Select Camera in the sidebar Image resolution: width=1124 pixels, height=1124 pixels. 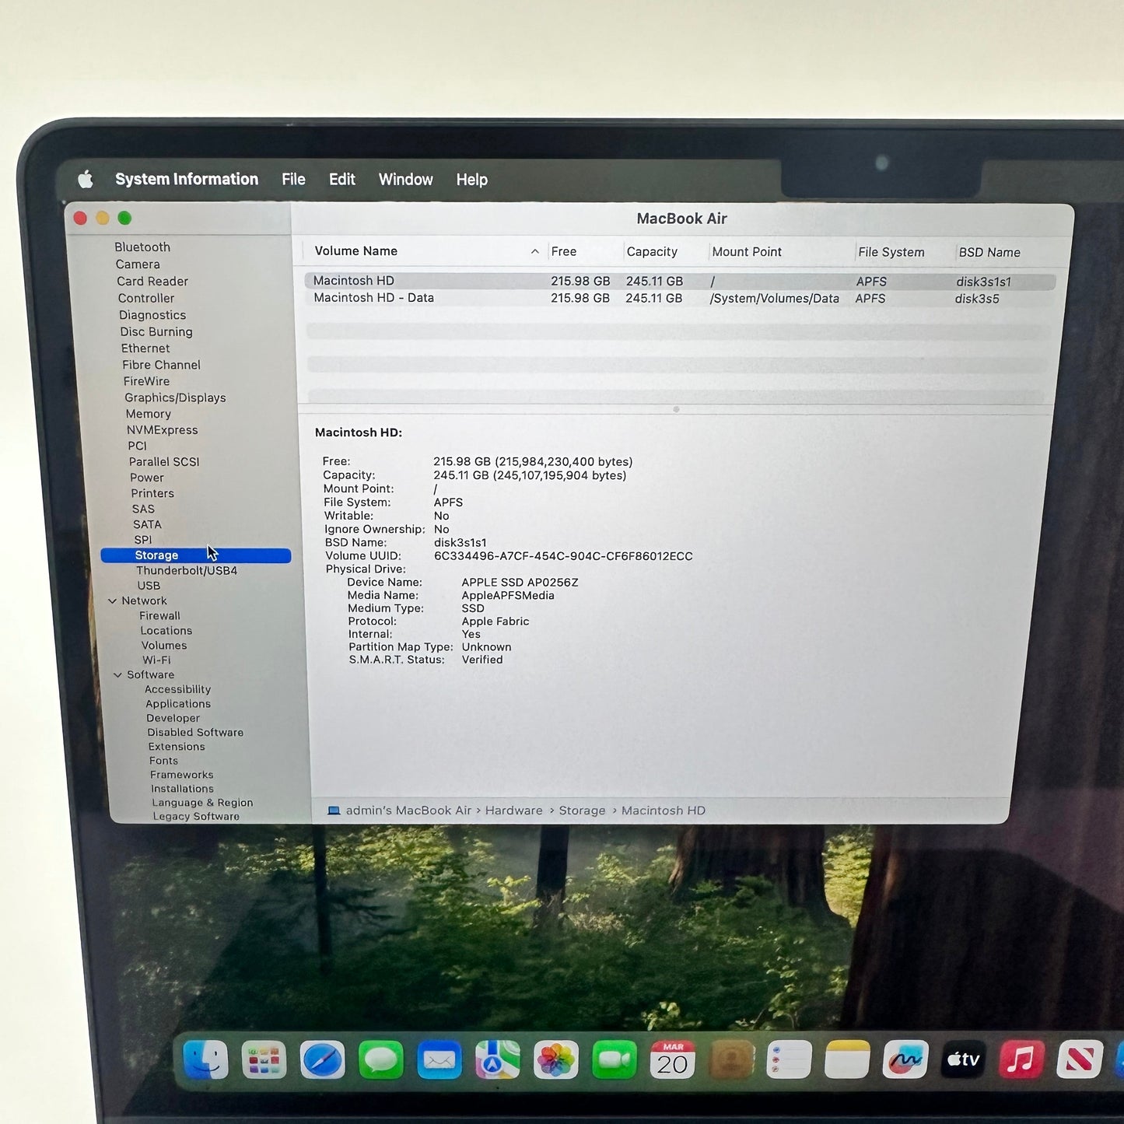click(138, 264)
